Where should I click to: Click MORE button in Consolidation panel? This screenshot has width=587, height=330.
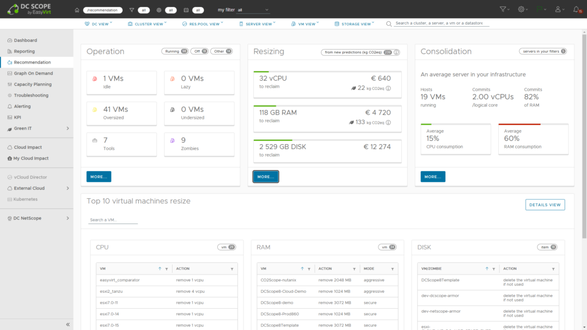tap(433, 176)
